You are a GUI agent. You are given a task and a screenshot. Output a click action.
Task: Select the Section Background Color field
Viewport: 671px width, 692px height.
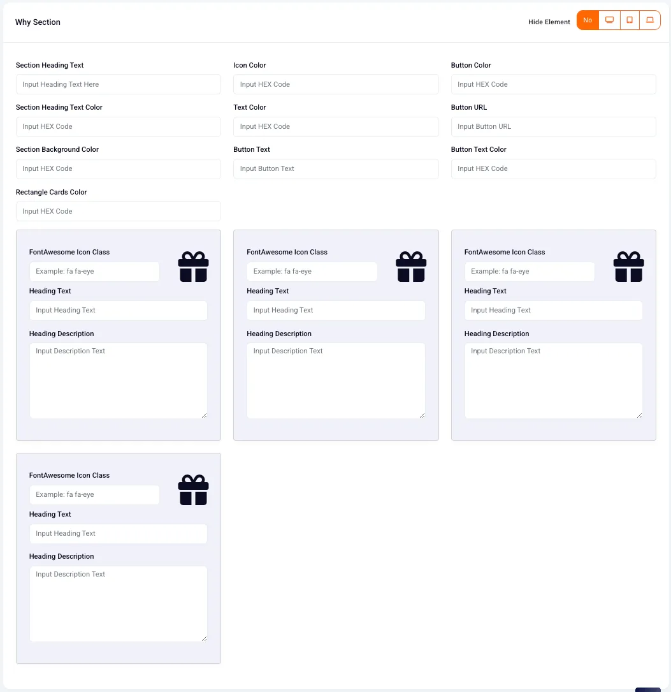(x=118, y=168)
